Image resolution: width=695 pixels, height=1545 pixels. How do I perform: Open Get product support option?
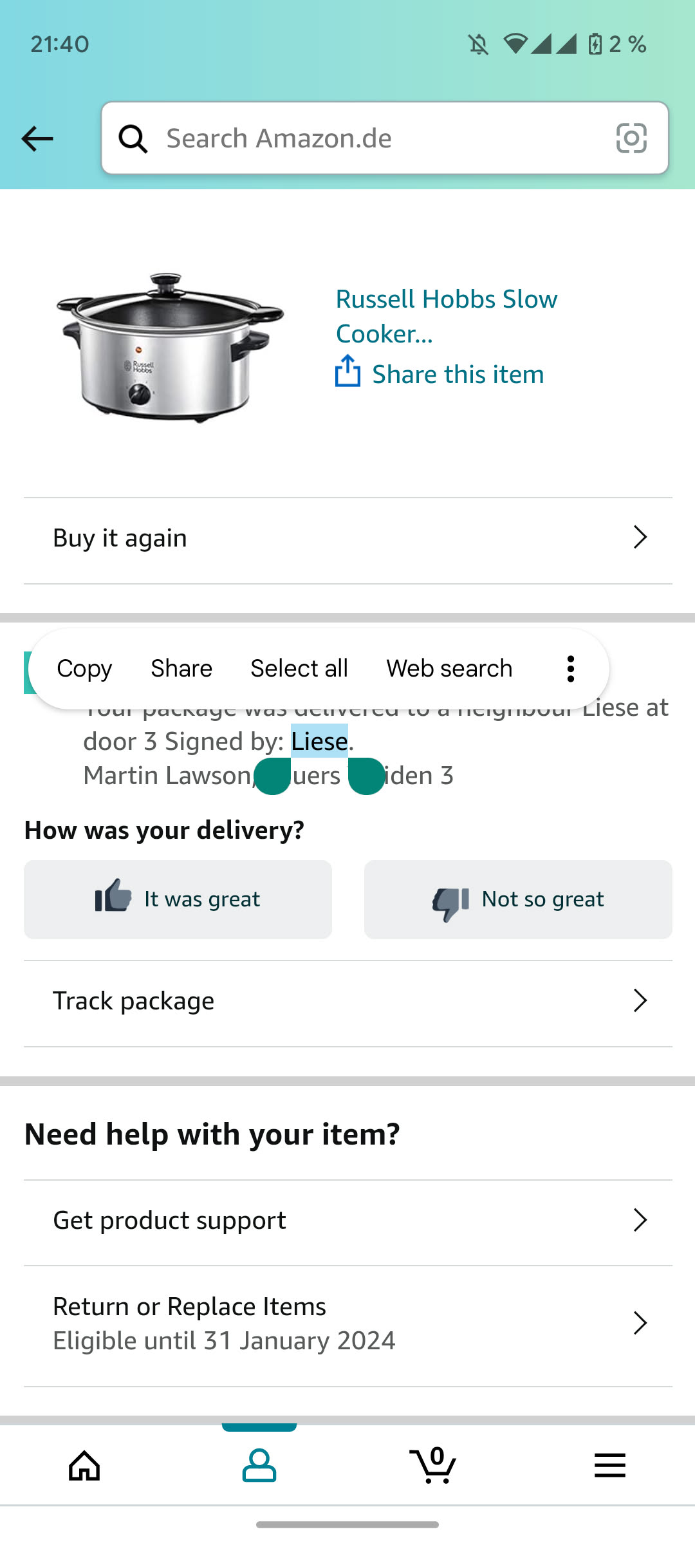tap(347, 1221)
